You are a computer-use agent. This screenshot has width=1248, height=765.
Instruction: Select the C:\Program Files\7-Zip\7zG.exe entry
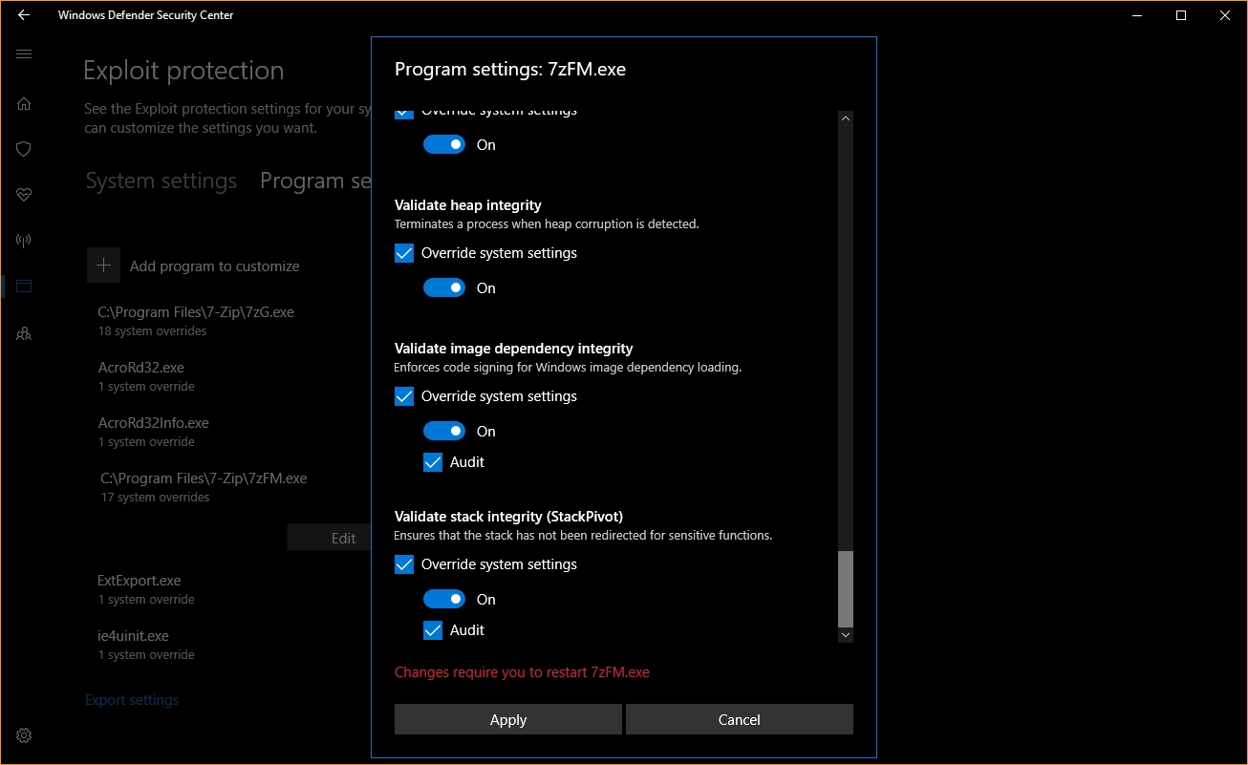(196, 321)
